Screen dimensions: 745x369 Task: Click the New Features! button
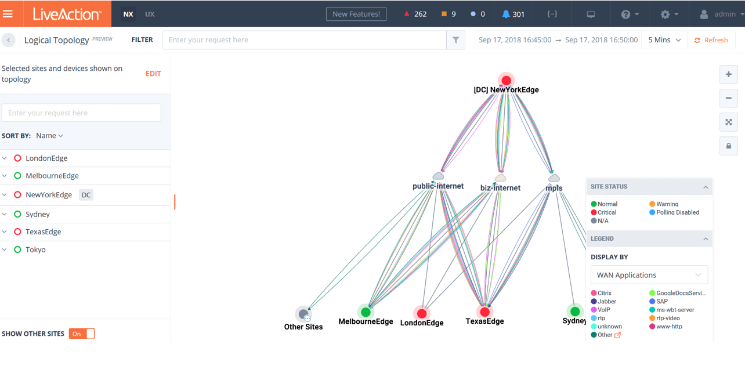pyautogui.click(x=356, y=14)
